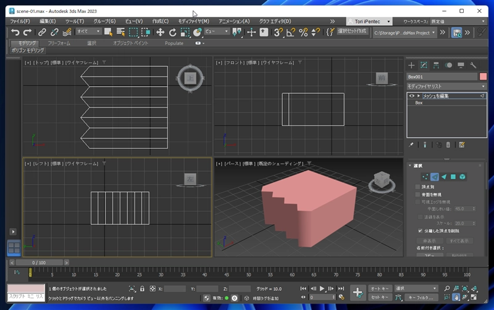Image resolution: width=494 pixels, height=310 pixels.
Task: Open the 編集(E) menu
Action: [48, 21]
